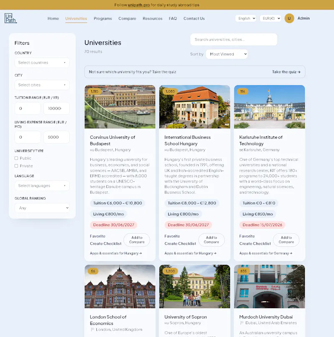Open the London School of Economics title
Viewport: 334px width, 337px height.
point(108,320)
